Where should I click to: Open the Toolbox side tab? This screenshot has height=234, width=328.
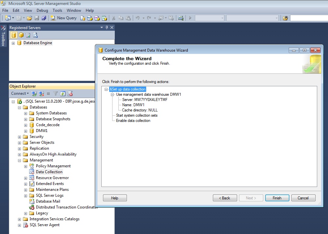point(3,36)
